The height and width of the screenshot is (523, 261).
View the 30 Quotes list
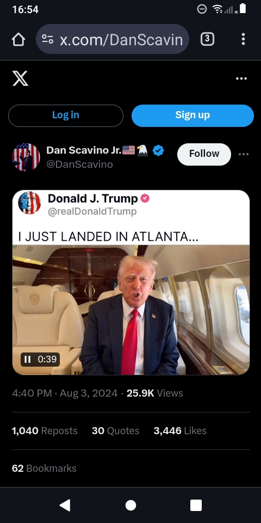pos(115,431)
